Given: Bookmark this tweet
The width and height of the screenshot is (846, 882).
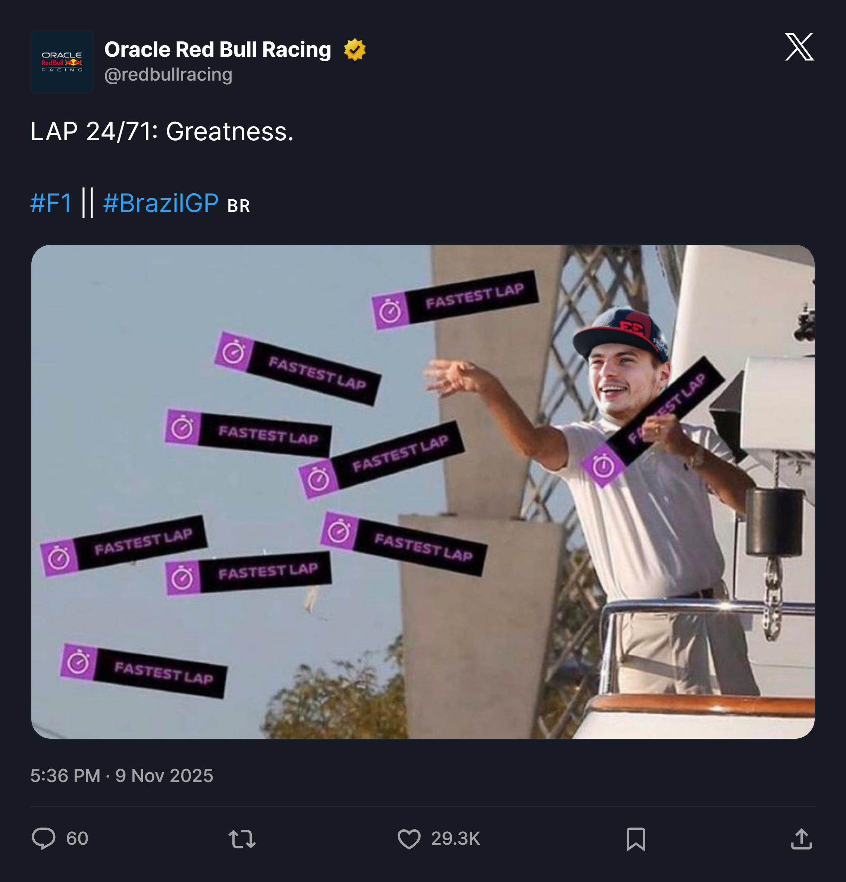Looking at the screenshot, I should (x=636, y=839).
